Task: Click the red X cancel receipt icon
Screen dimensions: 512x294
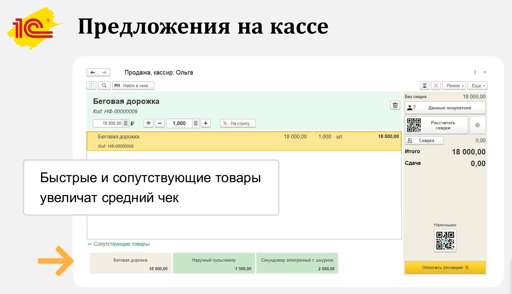Action: [436, 86]
